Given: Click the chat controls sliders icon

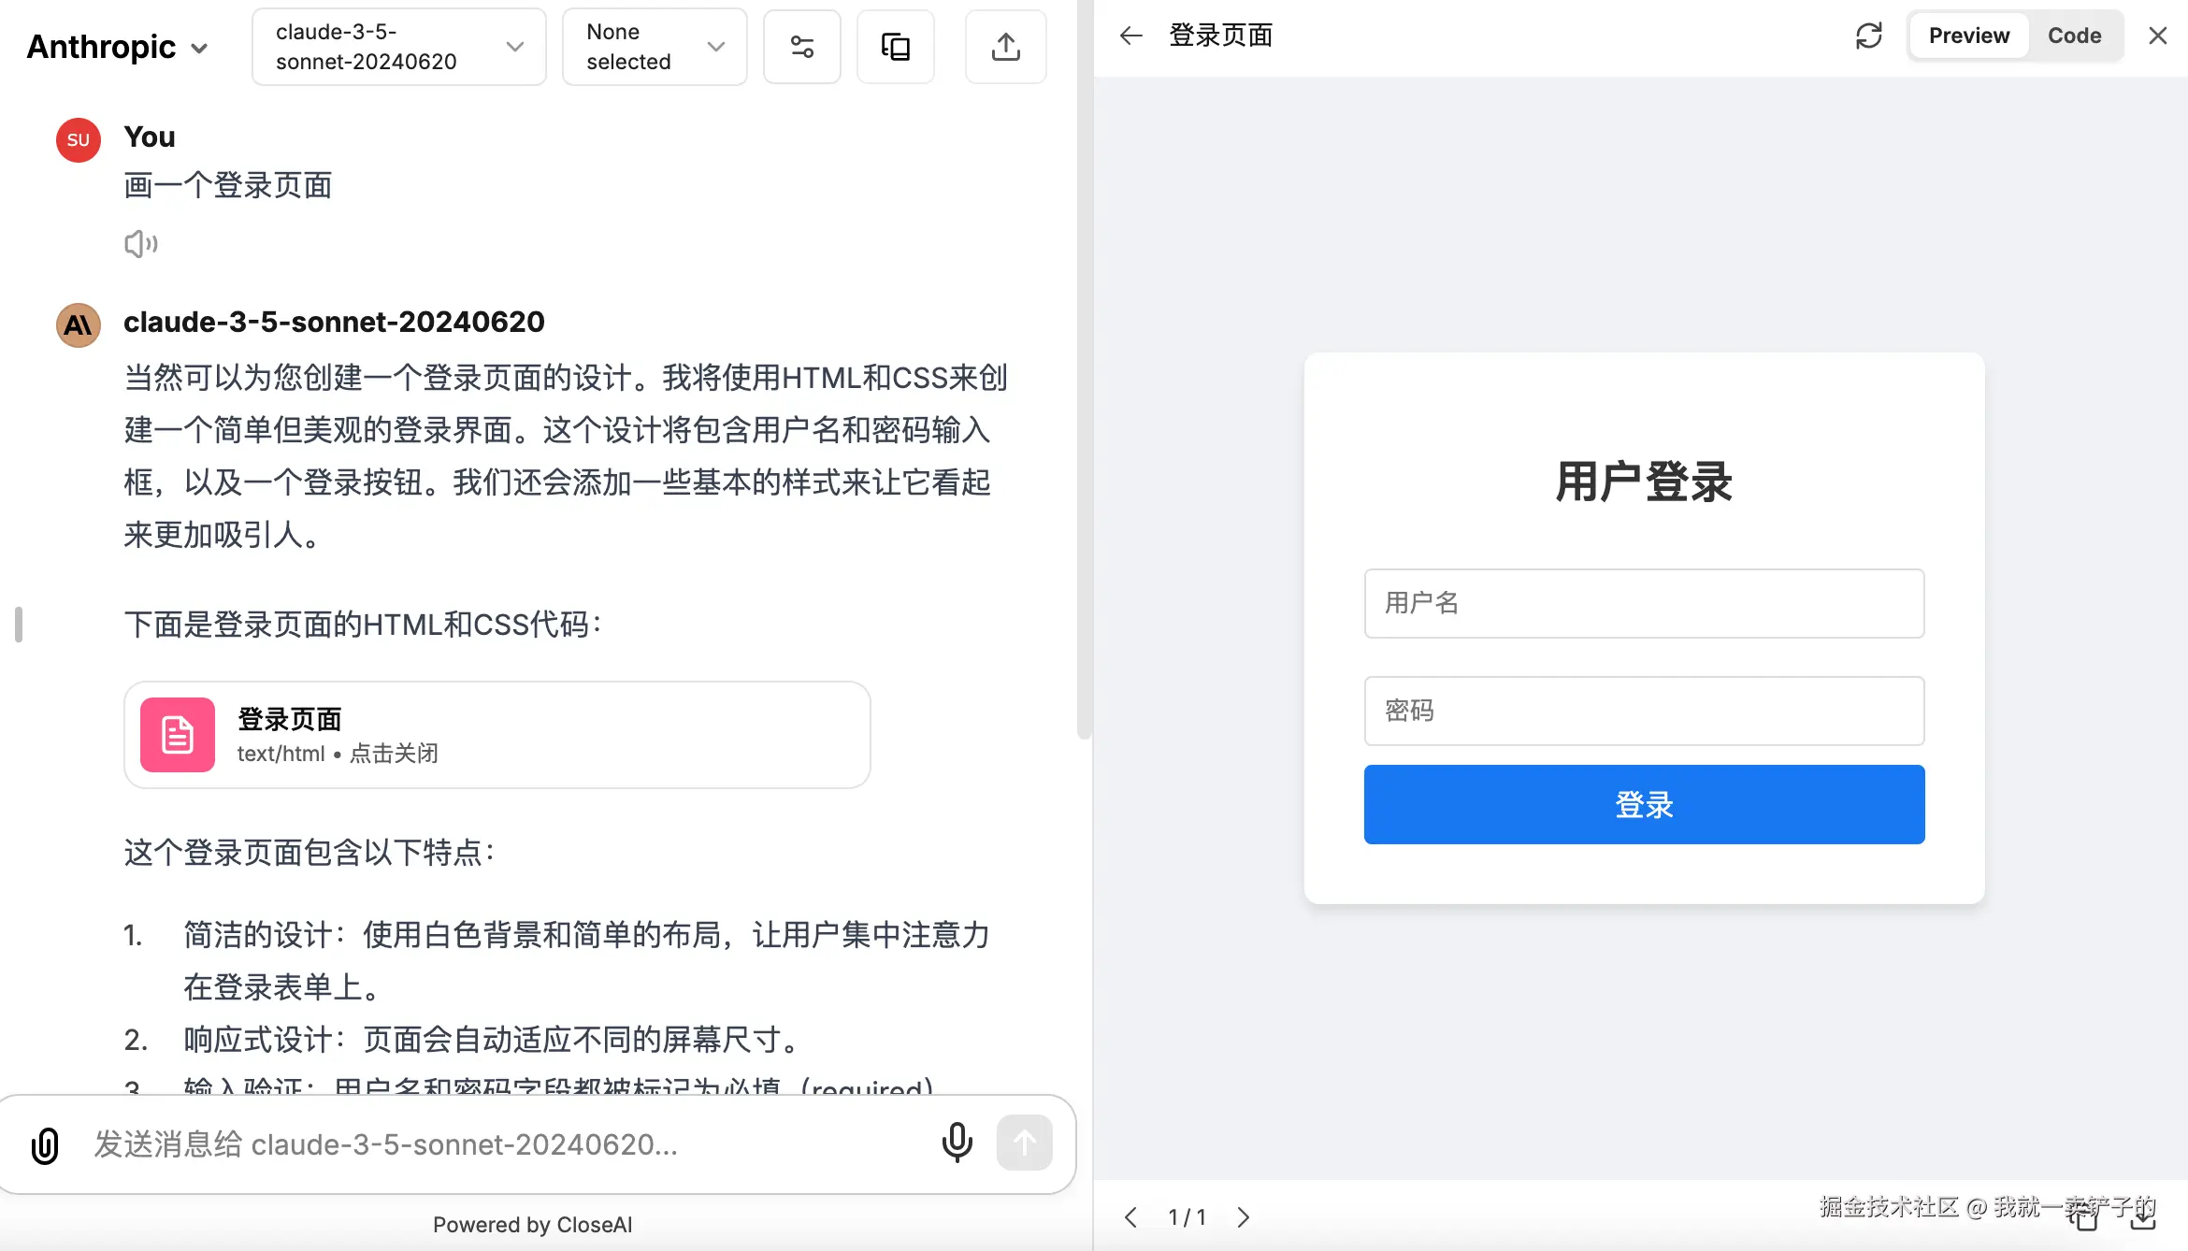Looking at the screenshot, I should point(801,47).
